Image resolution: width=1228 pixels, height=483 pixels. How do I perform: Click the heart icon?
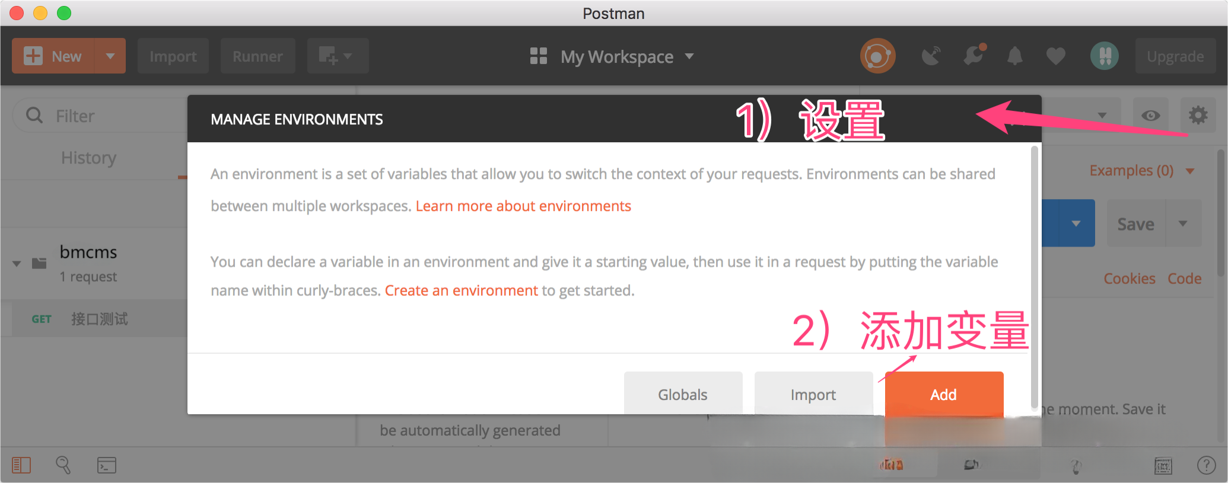click(1056, 56)
